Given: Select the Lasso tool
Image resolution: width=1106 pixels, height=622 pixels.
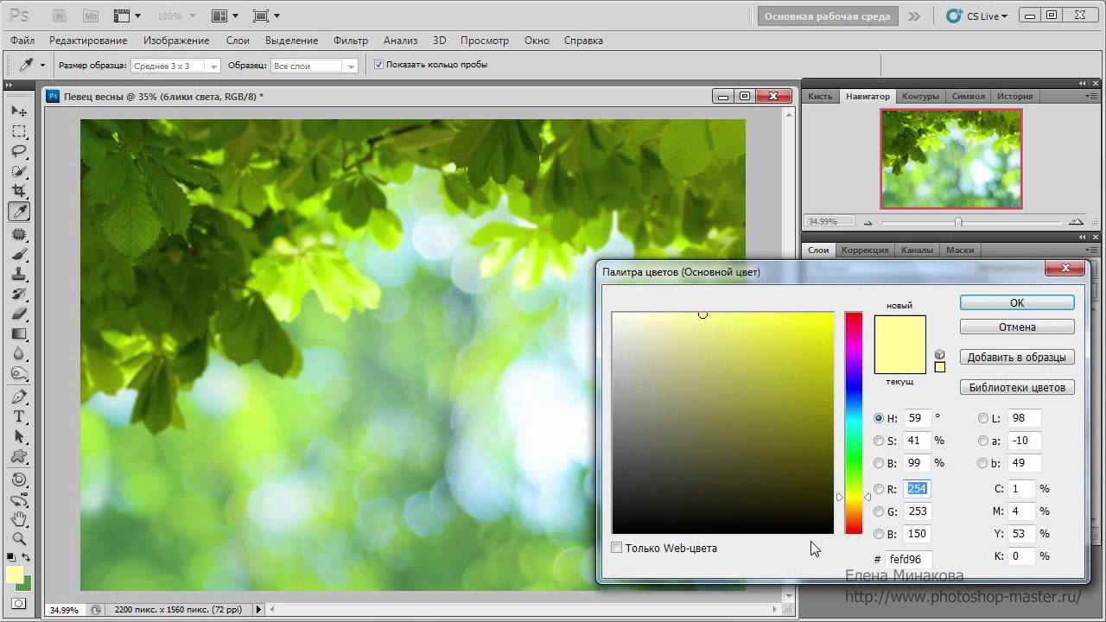Looking at the screenshot, I should tap(19, 152).
